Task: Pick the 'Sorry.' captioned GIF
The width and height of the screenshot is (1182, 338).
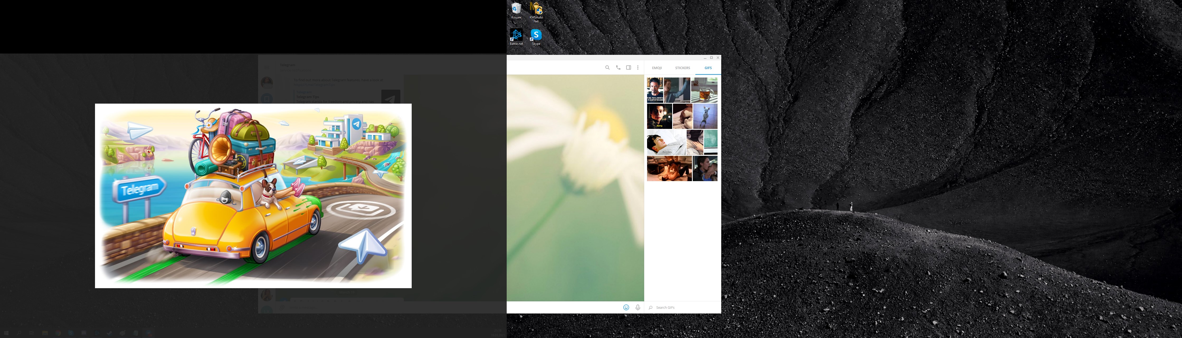Action: 659,116
